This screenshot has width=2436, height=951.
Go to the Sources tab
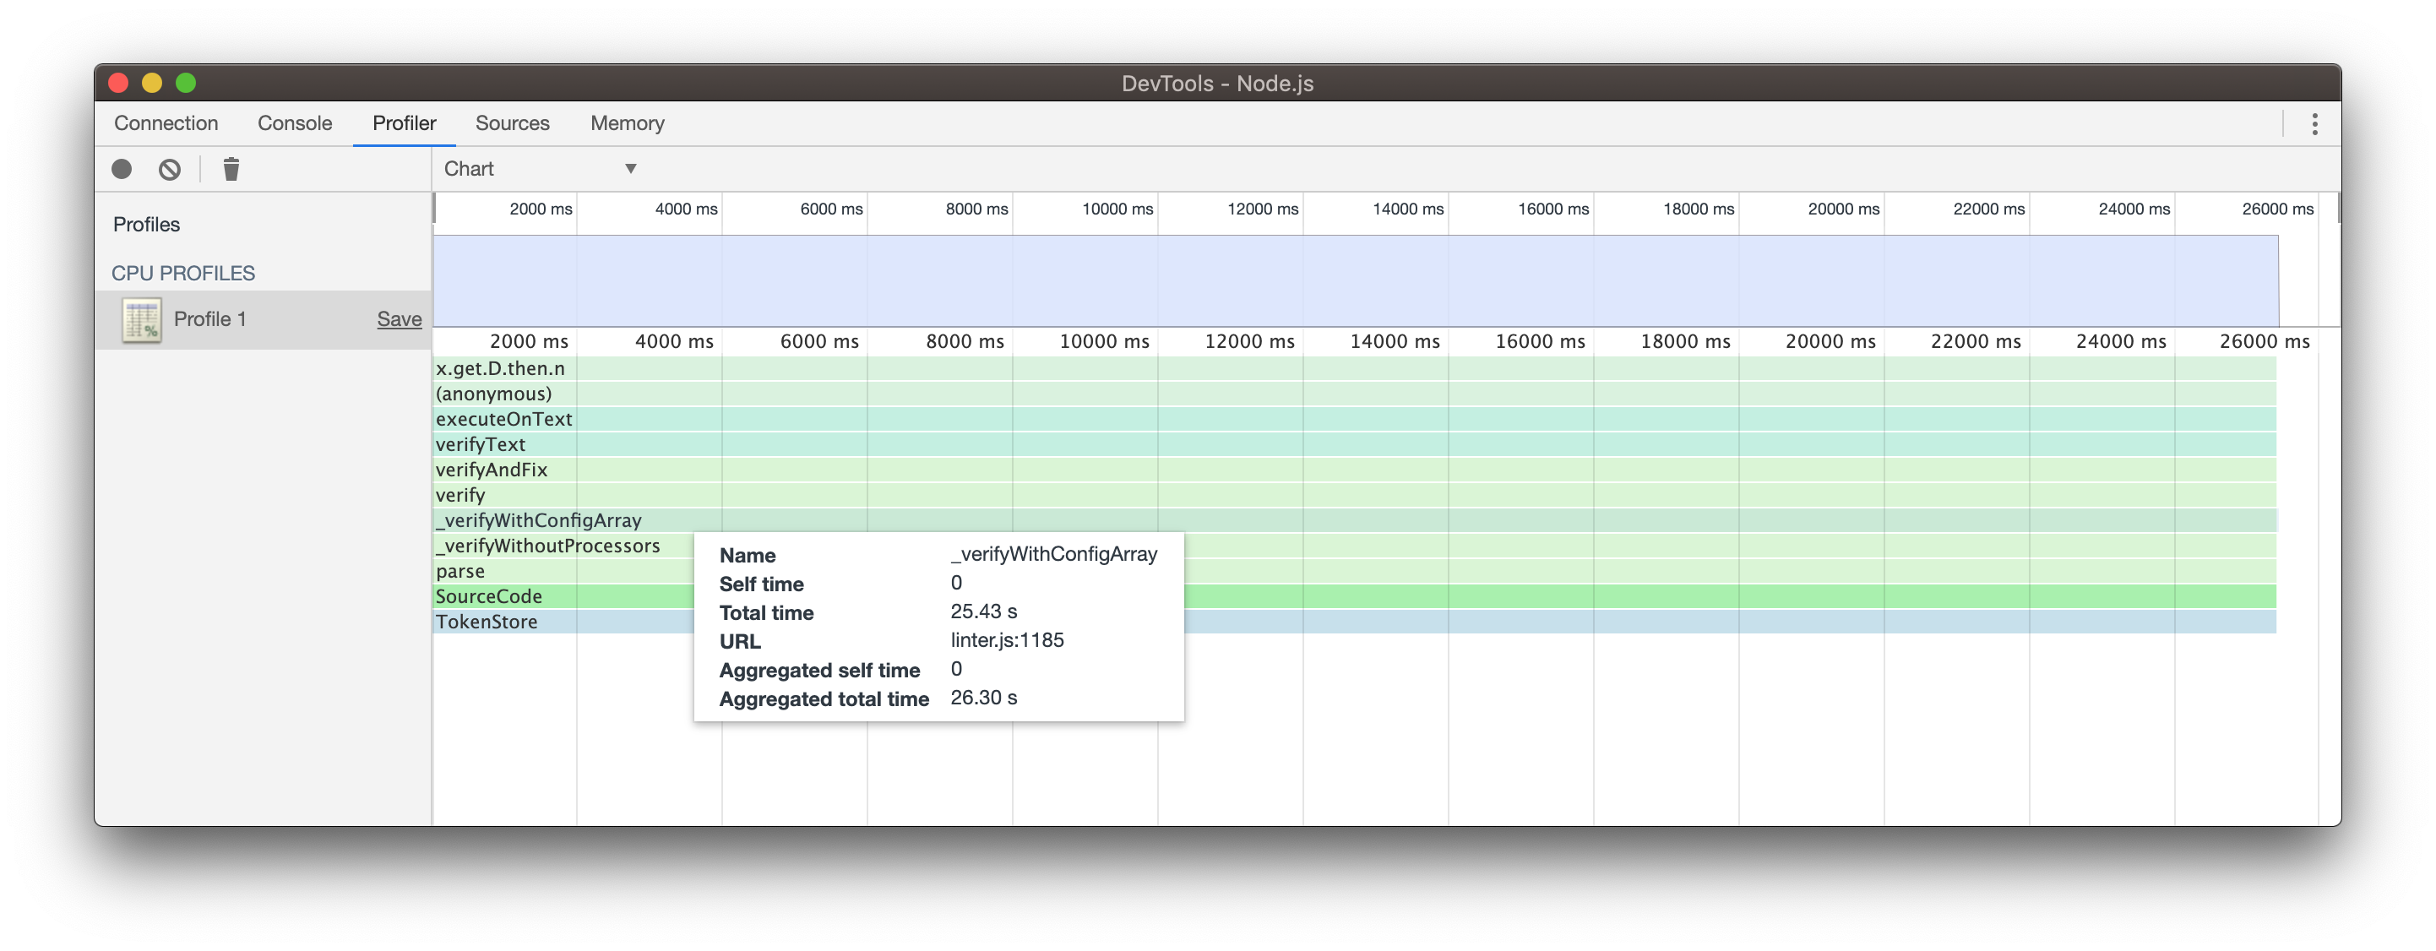point(512,123)
